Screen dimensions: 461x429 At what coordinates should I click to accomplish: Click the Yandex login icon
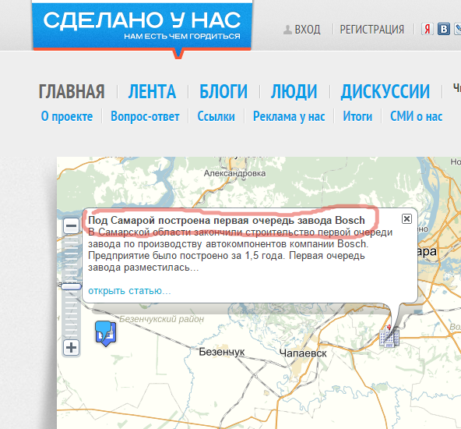coord(428,29)
